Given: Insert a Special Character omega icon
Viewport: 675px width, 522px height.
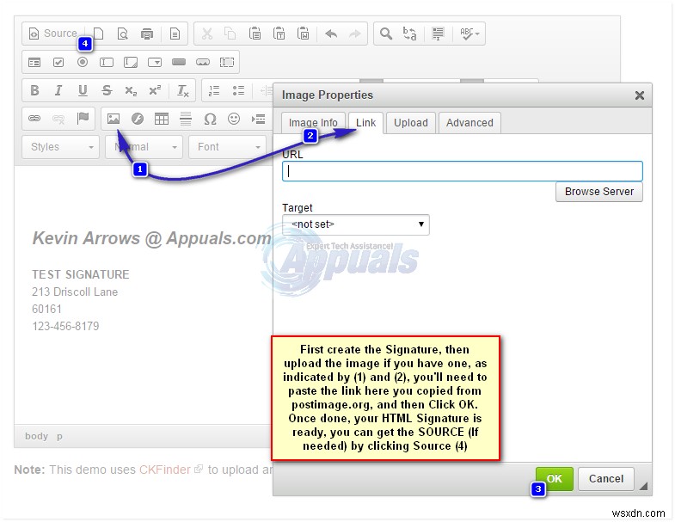Looking at the screenshot, I should [x=210, y=119].
